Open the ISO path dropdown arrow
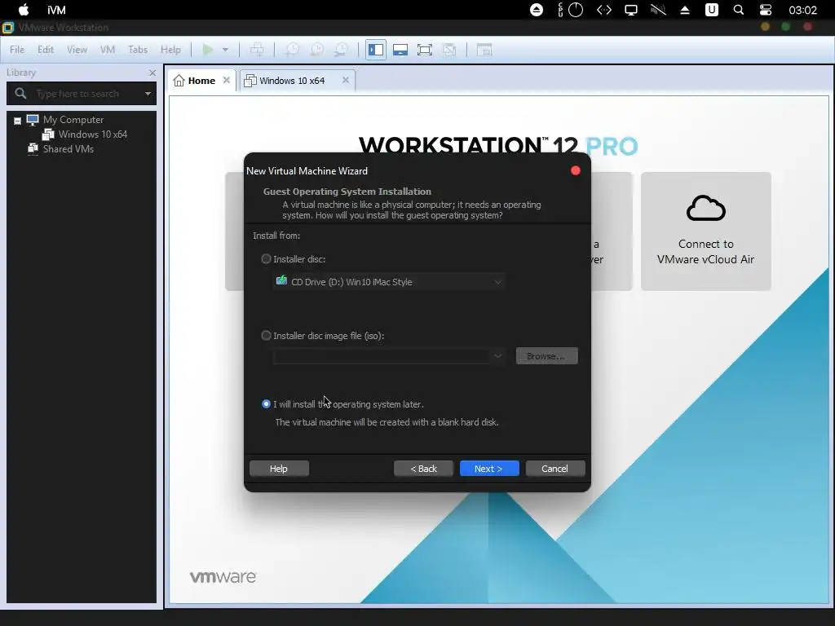 497,355
